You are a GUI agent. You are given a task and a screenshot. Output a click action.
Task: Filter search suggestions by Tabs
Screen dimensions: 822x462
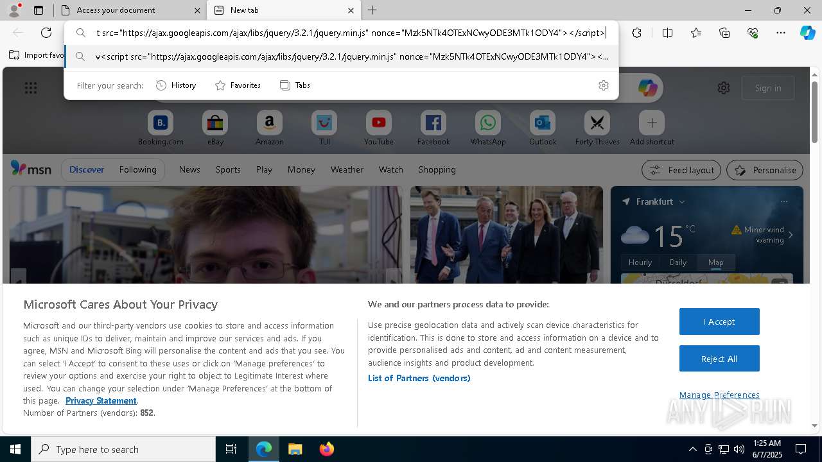[295, 85]
